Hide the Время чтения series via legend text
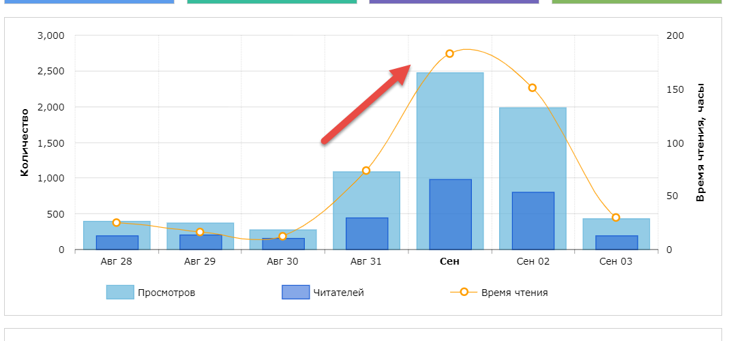 coord(514,293)
